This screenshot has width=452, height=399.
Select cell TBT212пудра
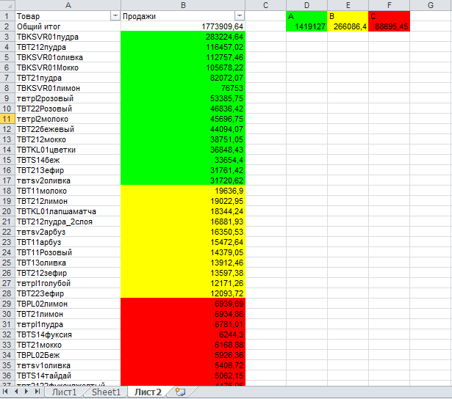point(68,47)
